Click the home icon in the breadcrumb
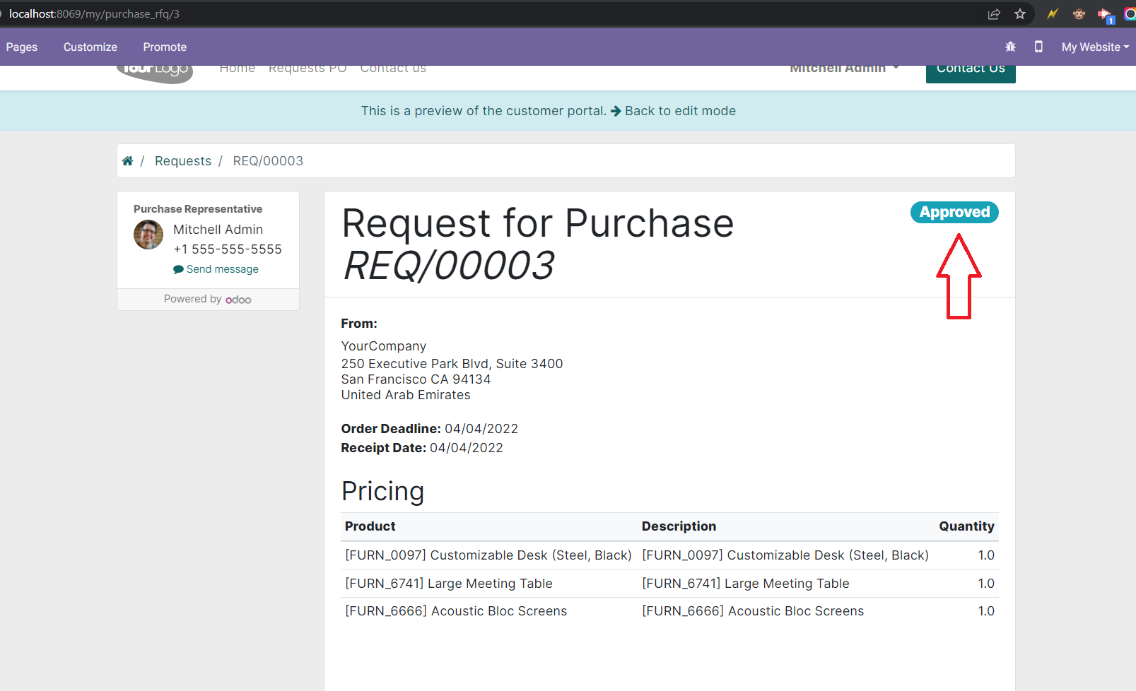 (127, 161)
